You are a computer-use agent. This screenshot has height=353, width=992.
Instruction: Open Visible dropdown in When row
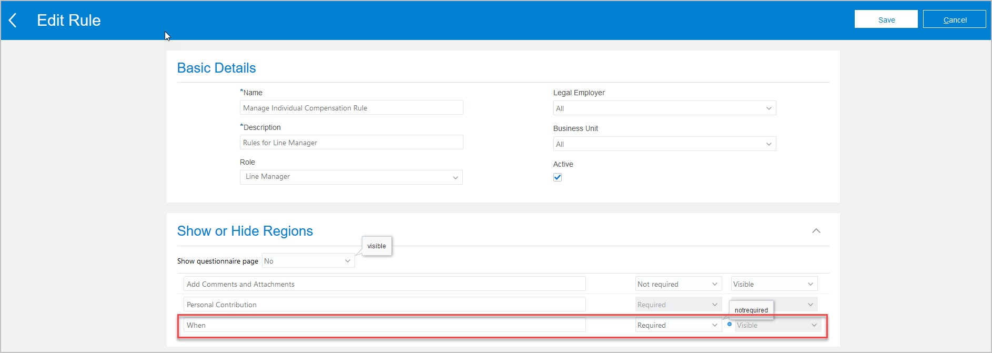point(777,325)
